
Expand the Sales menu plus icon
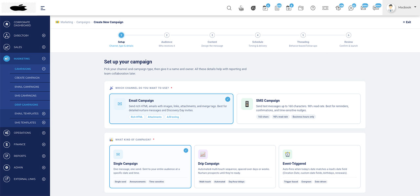pos(44,47)
